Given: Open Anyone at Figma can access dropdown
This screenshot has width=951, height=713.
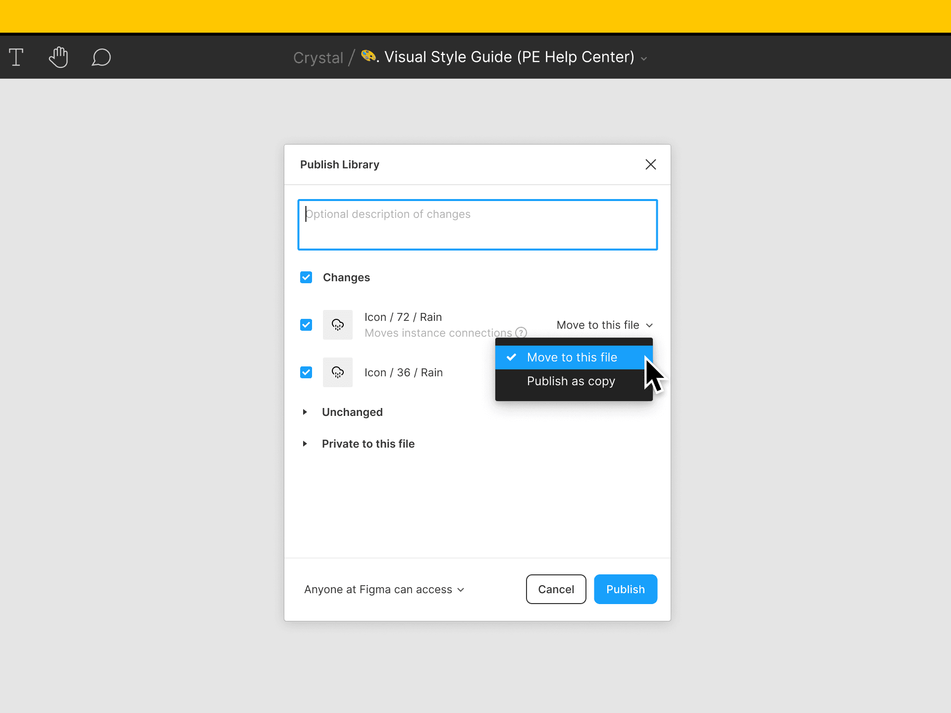Looking at the screenshot, I should click(x=384, y=590).
